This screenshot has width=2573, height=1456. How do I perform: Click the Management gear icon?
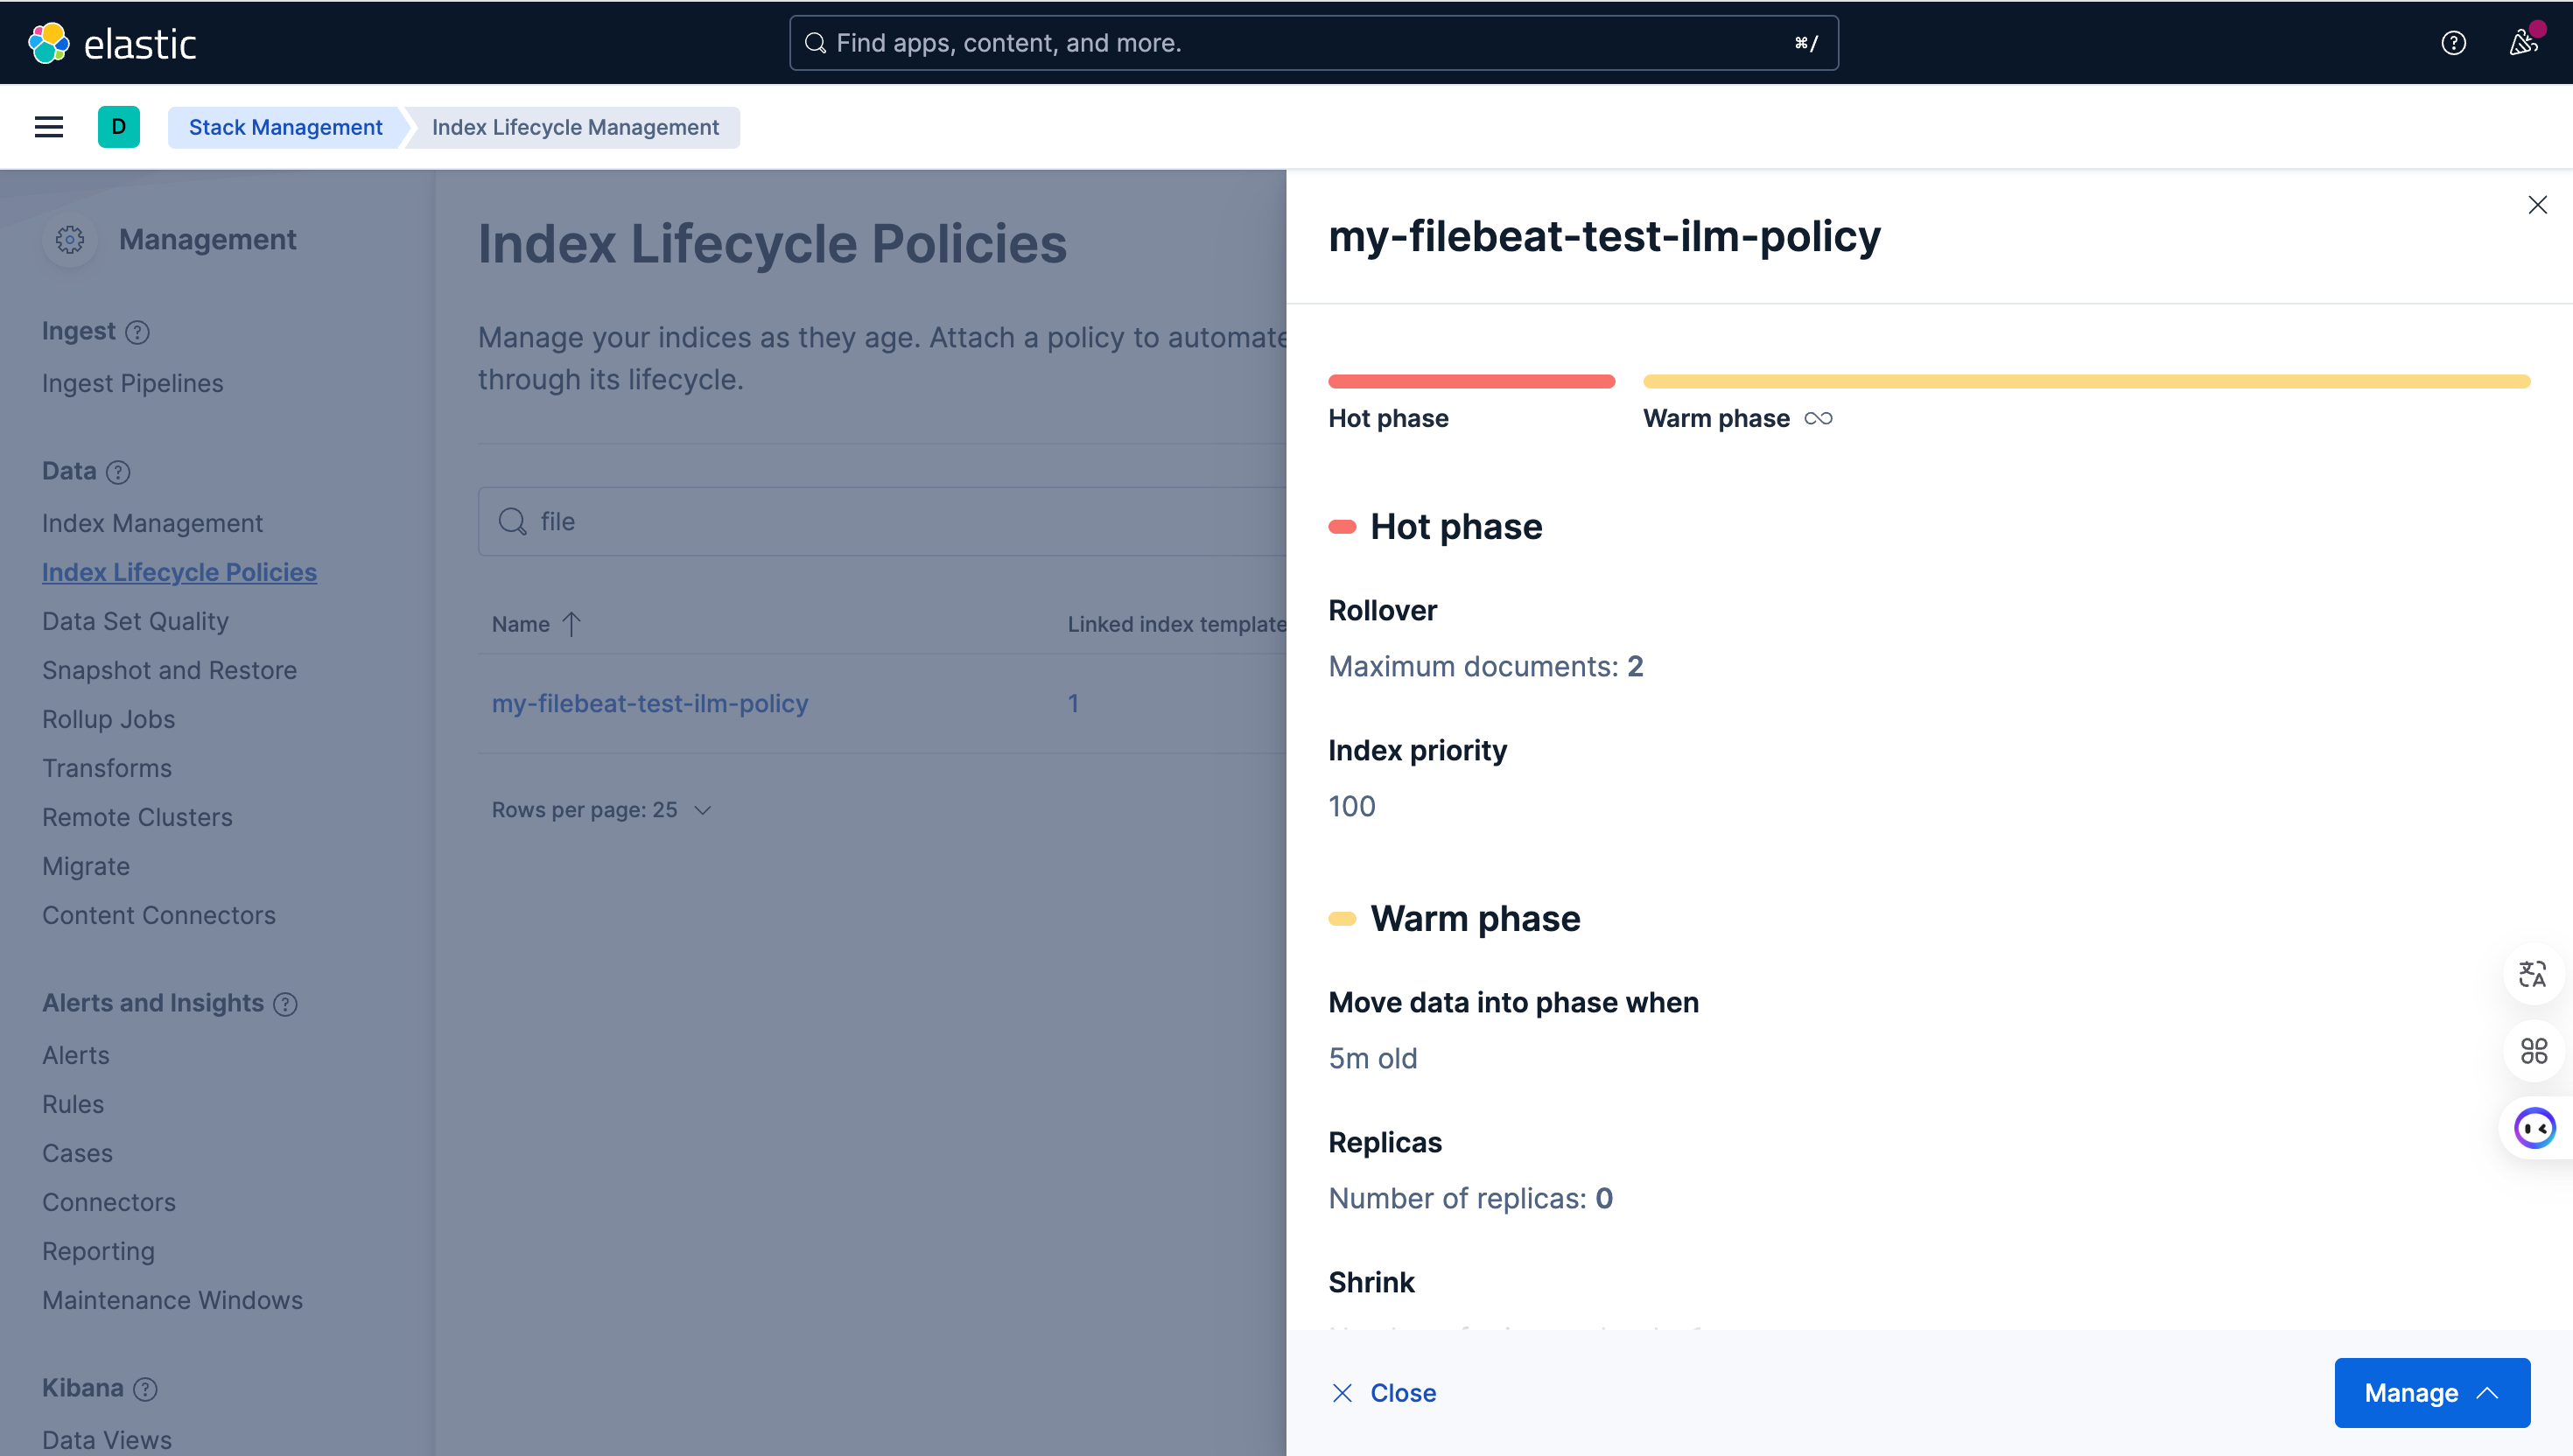coord(70,240)
